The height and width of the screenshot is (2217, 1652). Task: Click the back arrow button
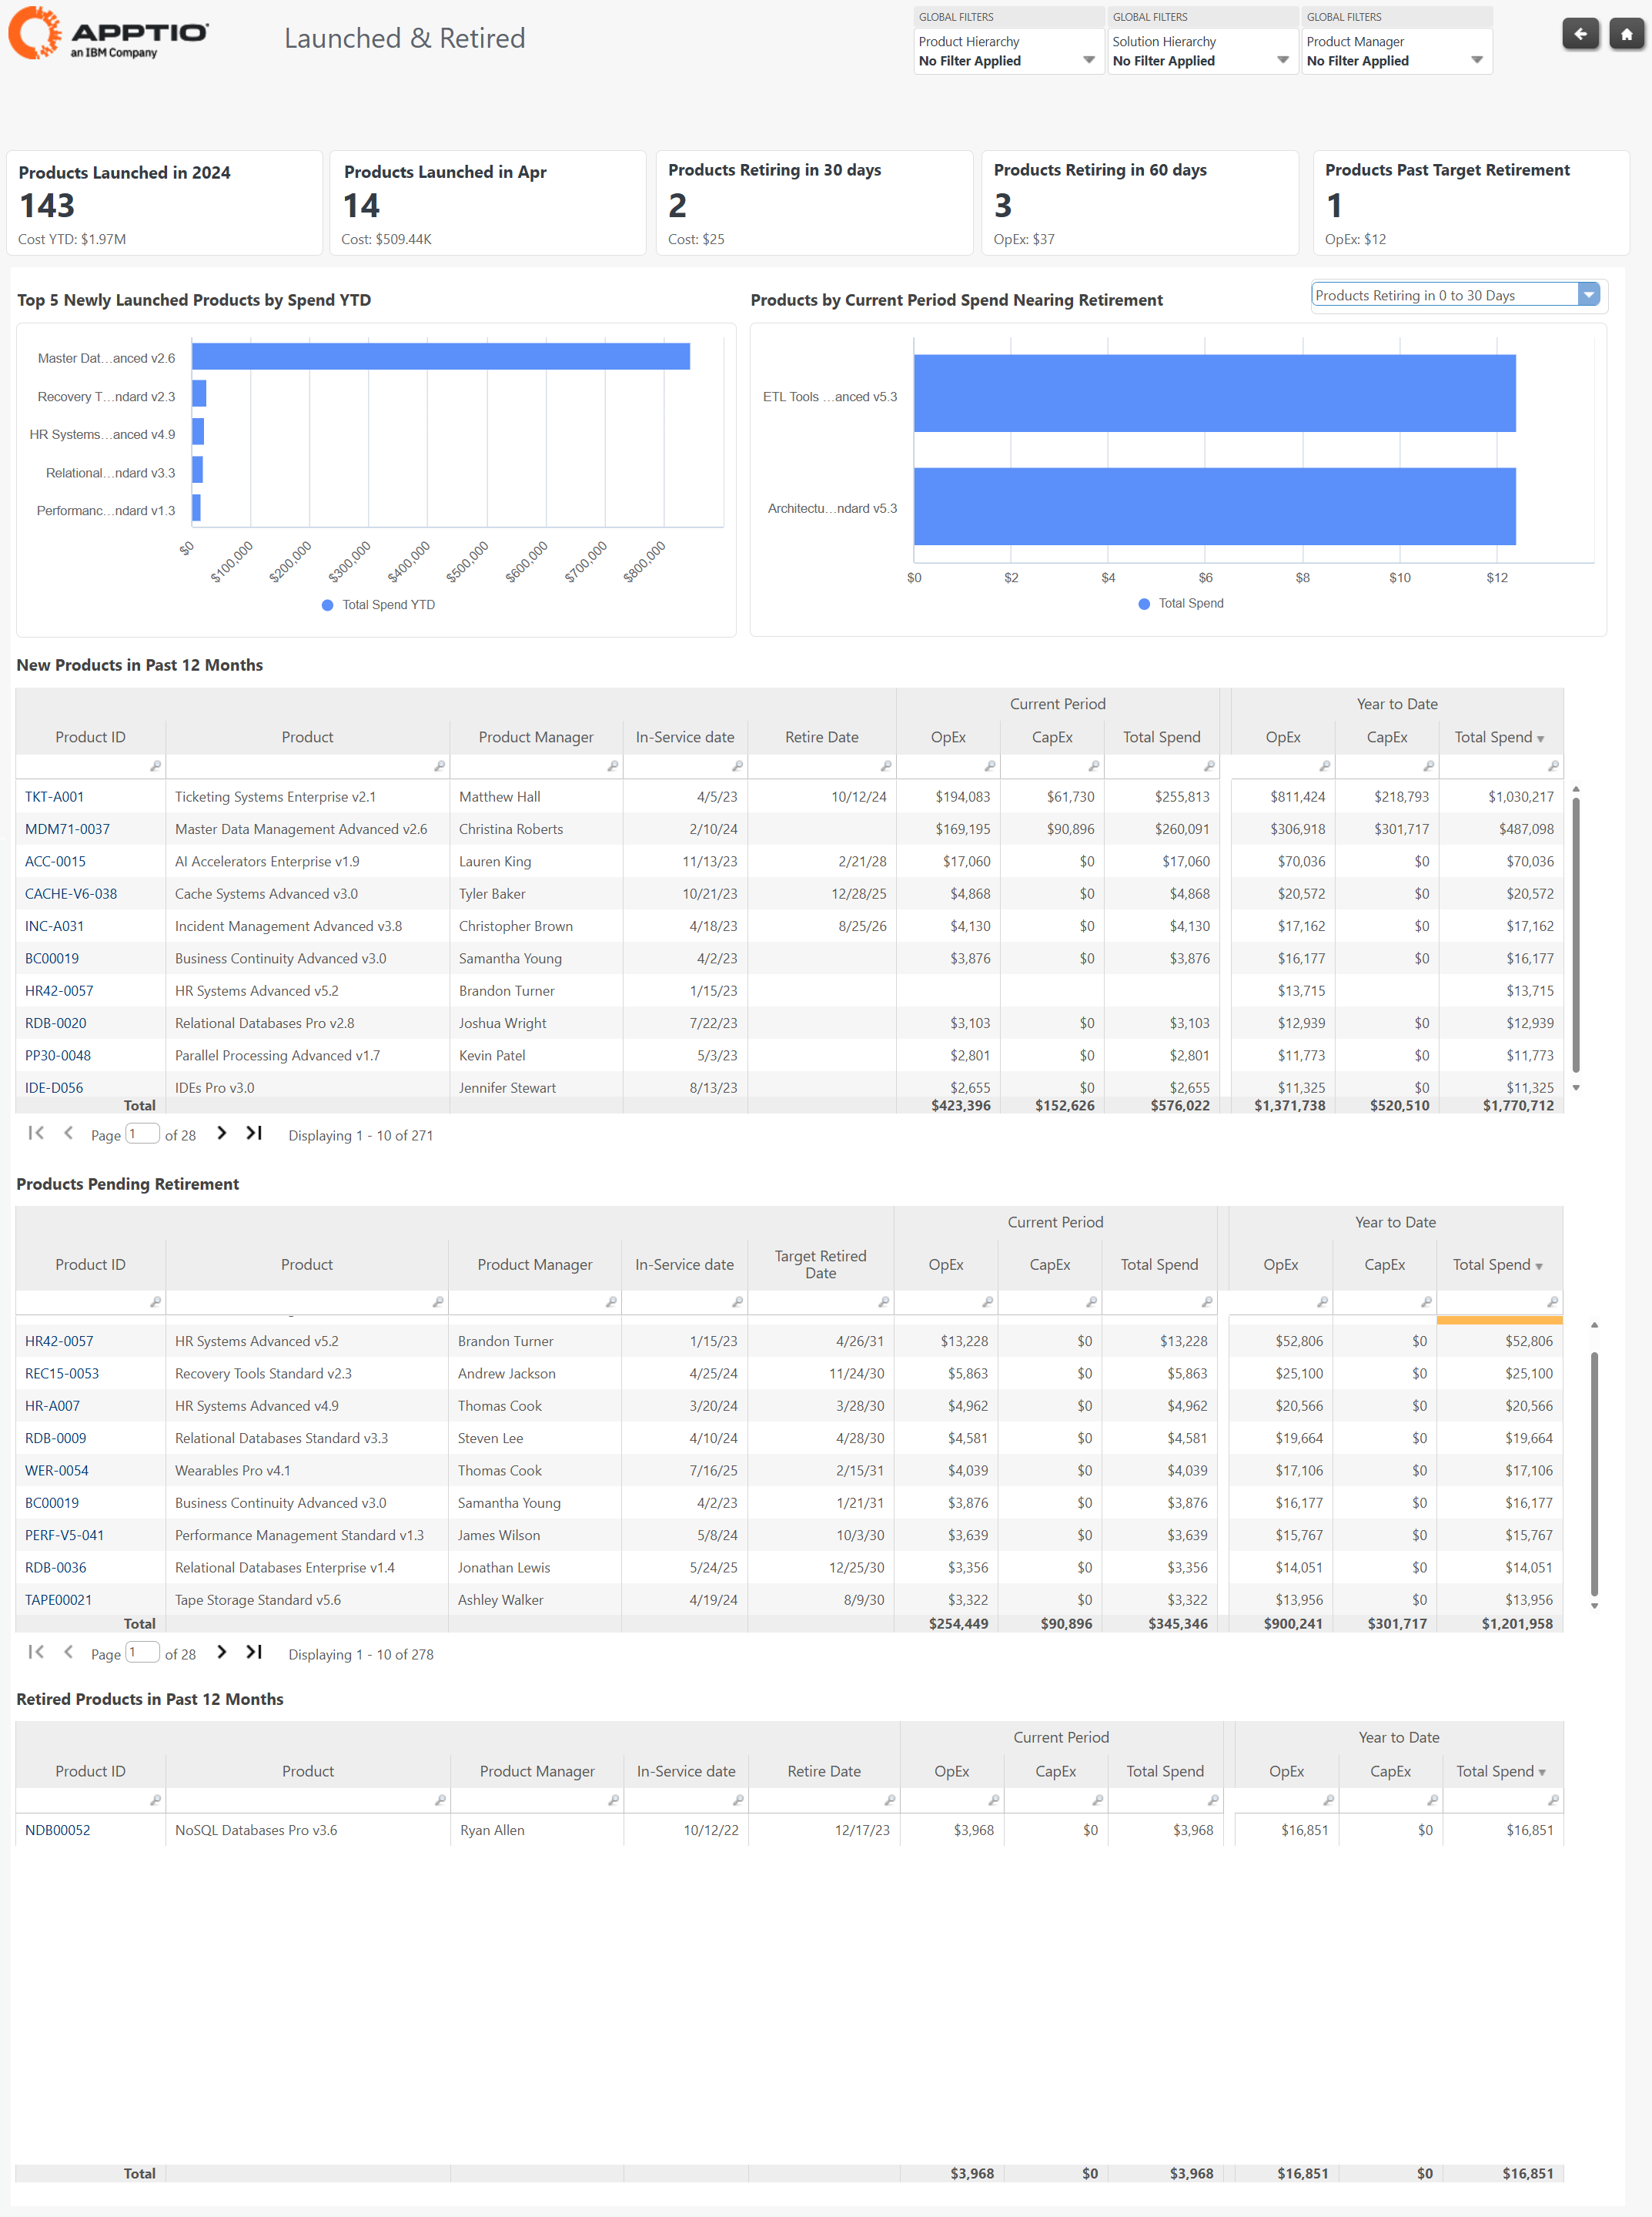[1580, 34]
